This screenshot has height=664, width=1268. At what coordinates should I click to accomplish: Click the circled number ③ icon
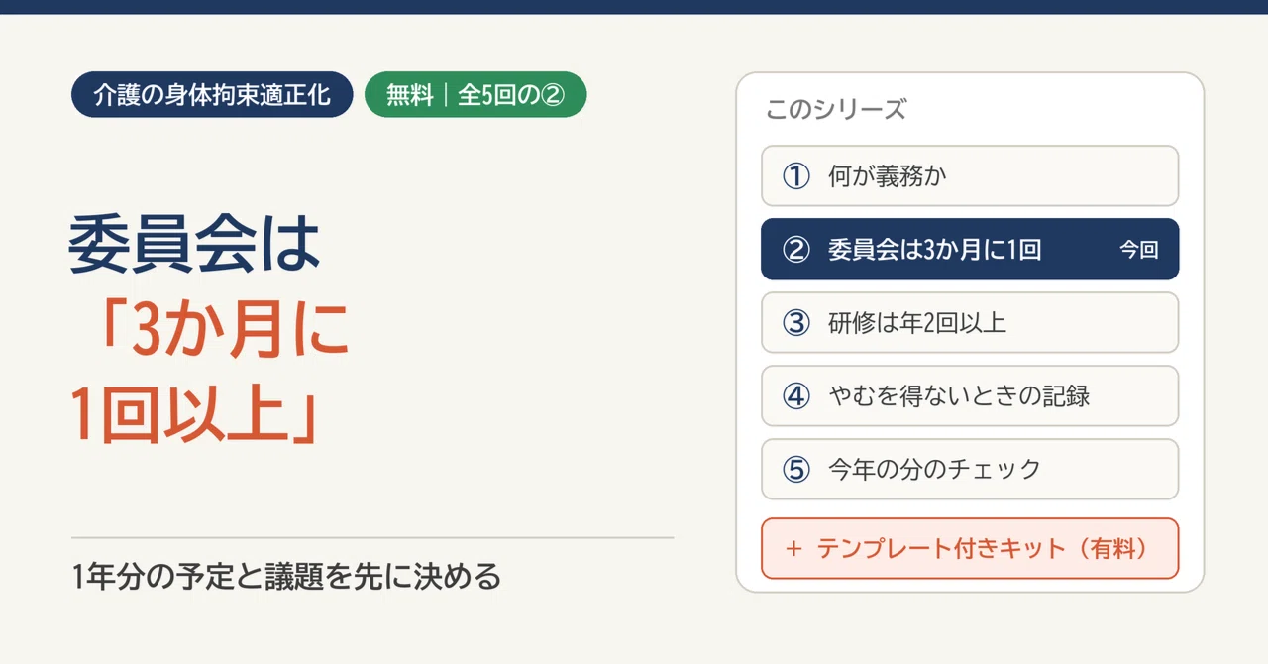pyautogui.click(x=796, y=323)
